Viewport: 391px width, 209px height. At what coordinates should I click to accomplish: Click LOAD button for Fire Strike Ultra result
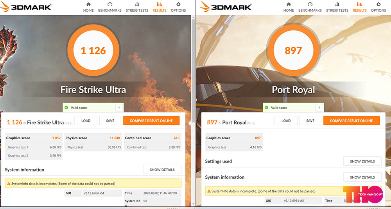coord(86,120)
